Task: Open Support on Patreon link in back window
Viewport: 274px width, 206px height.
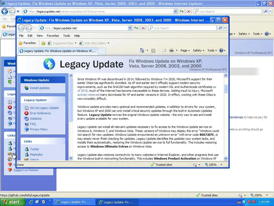Action: pos(26,170)
